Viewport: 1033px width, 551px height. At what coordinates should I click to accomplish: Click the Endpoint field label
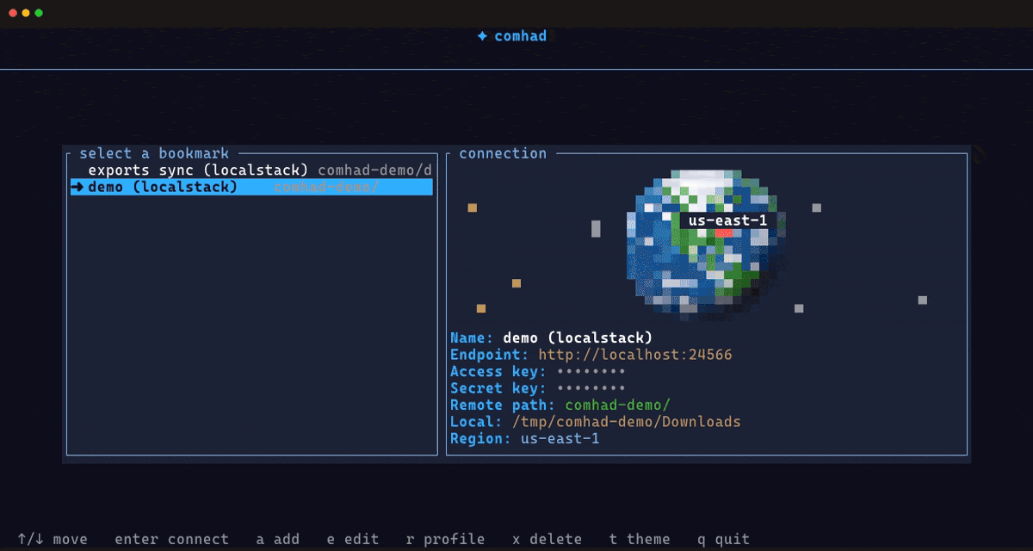pyautogui.click(x=490, y=355)
